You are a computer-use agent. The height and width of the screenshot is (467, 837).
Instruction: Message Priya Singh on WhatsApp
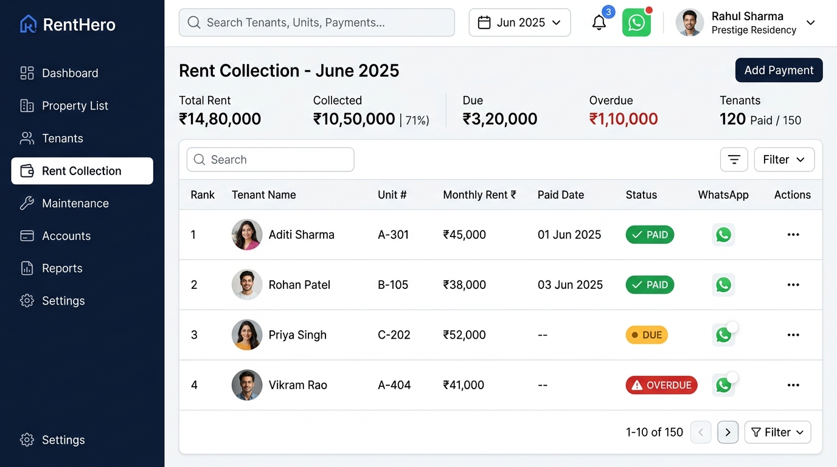[x=723, y=335]
